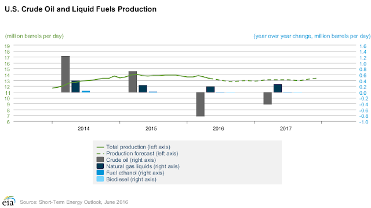The width and height of the screenshot is (371, 208).
Task: Click the right axis value 0.0
Action: (363, 93)
